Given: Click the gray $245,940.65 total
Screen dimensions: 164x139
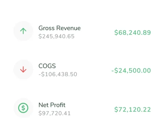Looking at the screenshot, I should 56,36.
